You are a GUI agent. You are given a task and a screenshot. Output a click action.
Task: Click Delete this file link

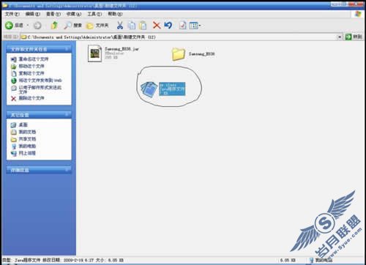[31, 98]
